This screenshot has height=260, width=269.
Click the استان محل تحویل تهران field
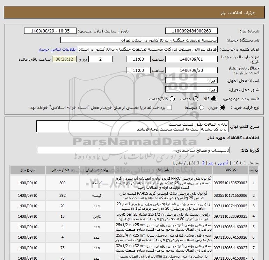[x=191, y=80]
